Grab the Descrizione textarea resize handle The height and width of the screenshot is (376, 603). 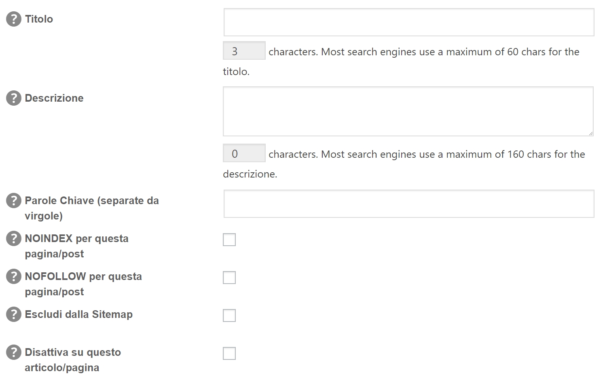(590, 133)
